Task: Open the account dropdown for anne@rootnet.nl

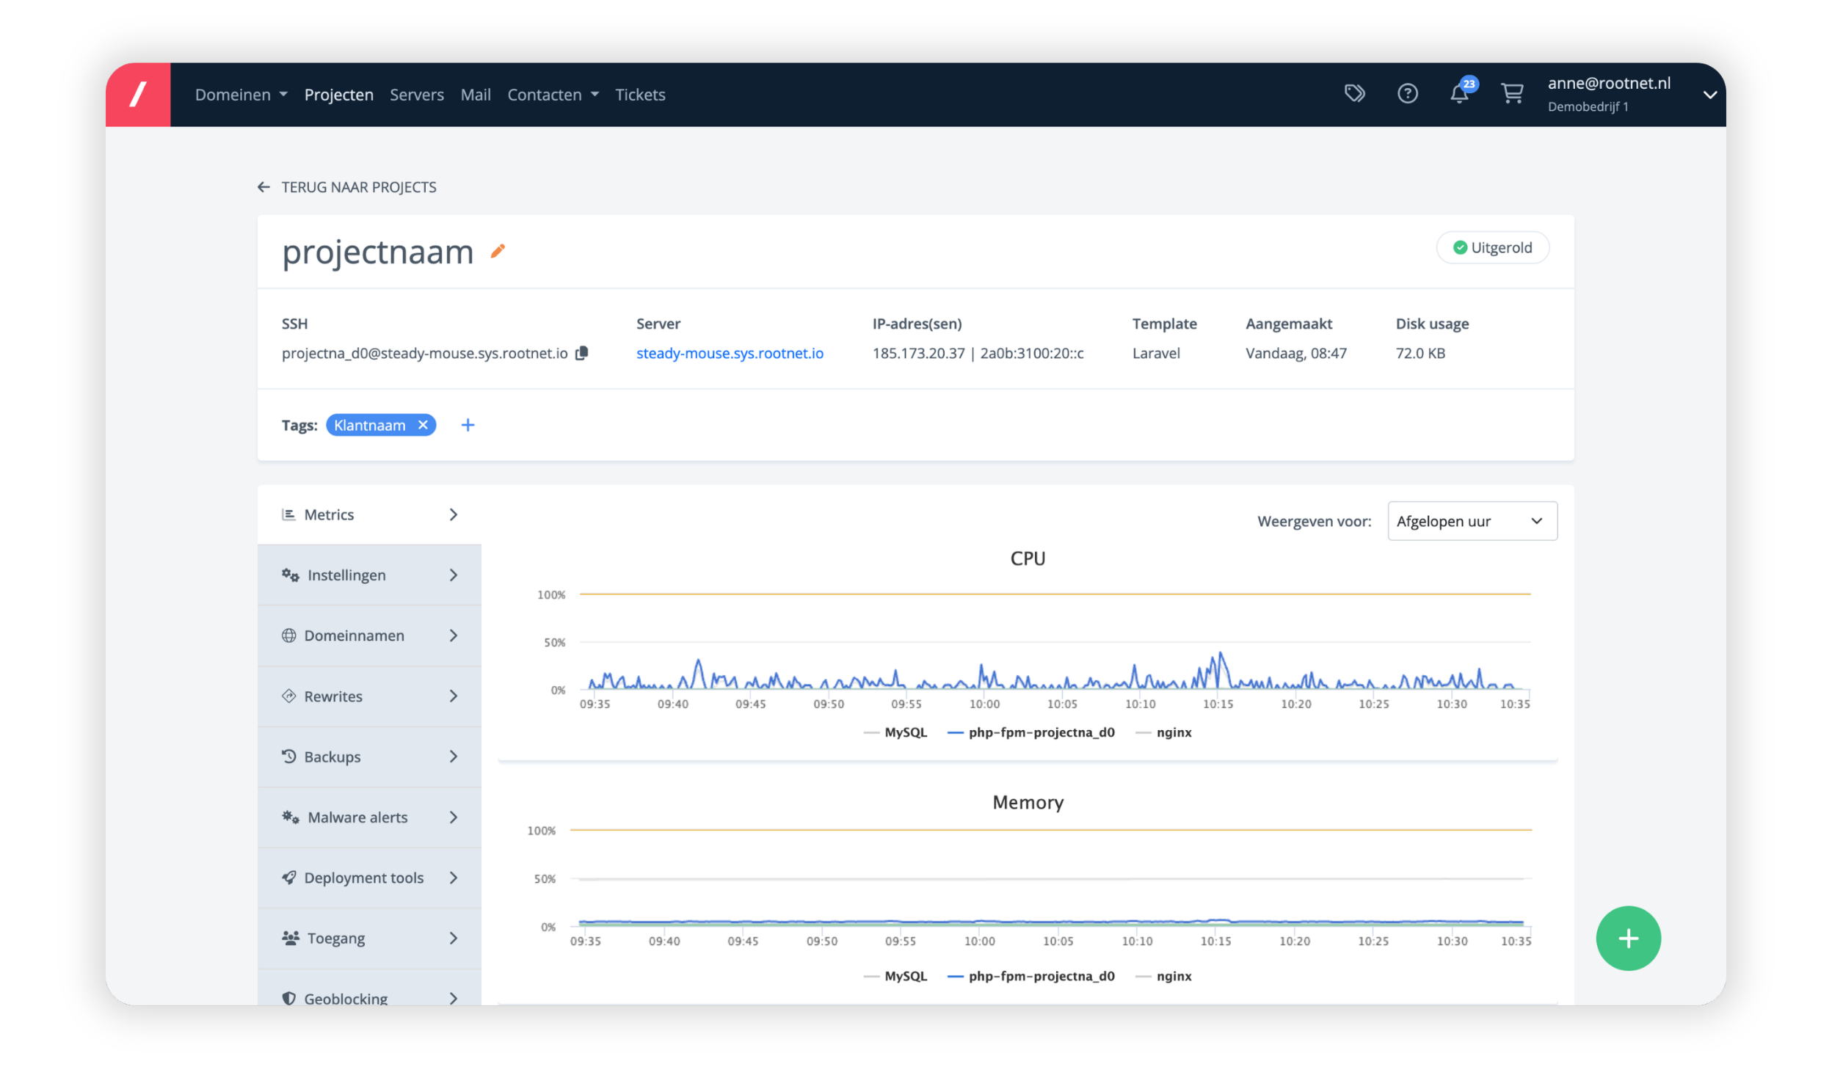Action: (1710, 94)
